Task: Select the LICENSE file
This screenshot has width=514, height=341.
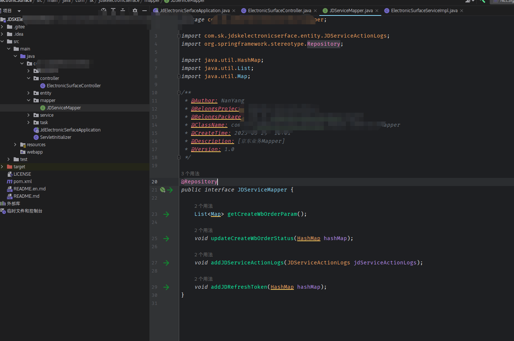Action: tap(22, 174)
